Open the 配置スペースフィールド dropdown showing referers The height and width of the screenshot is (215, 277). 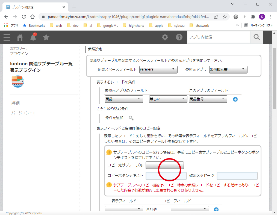[x=158, y=69]
